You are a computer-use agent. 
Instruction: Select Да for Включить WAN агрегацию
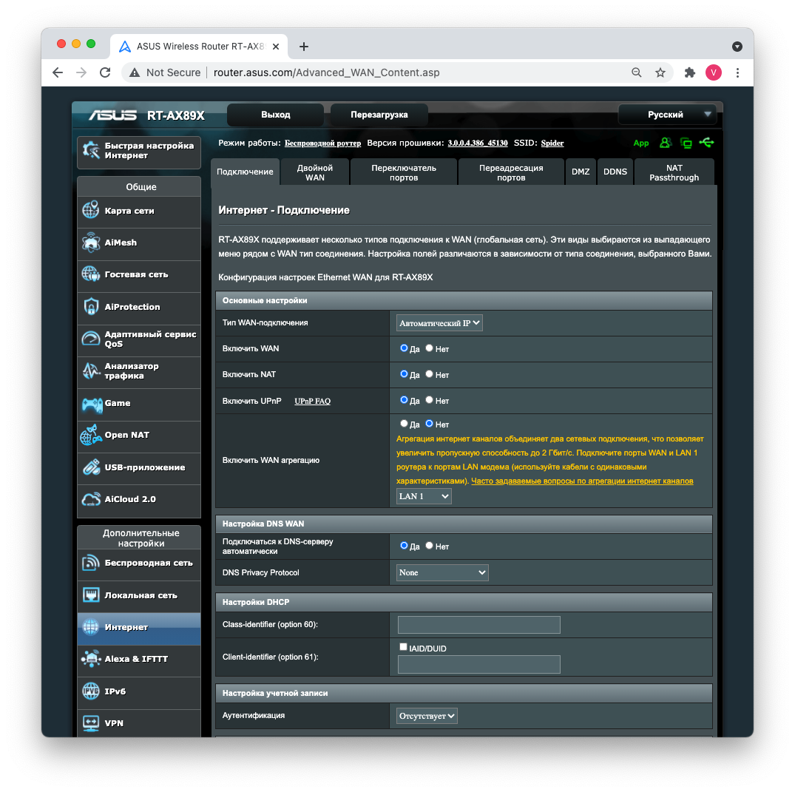(404, 424)
